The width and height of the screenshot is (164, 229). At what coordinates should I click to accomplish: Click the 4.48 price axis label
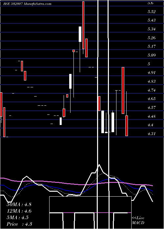tap(152, 116)
